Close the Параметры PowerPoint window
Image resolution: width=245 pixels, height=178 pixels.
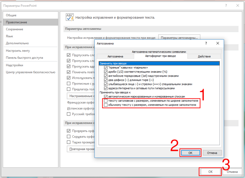(x=238, y=5)
